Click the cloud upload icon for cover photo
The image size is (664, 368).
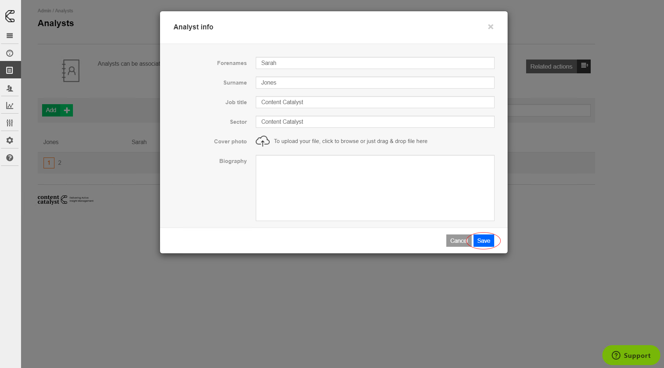tap(262, 141)
